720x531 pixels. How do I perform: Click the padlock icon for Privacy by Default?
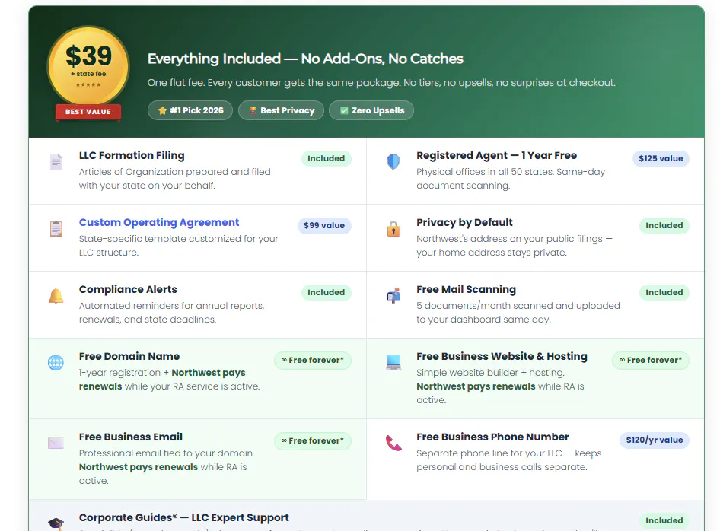393,228
